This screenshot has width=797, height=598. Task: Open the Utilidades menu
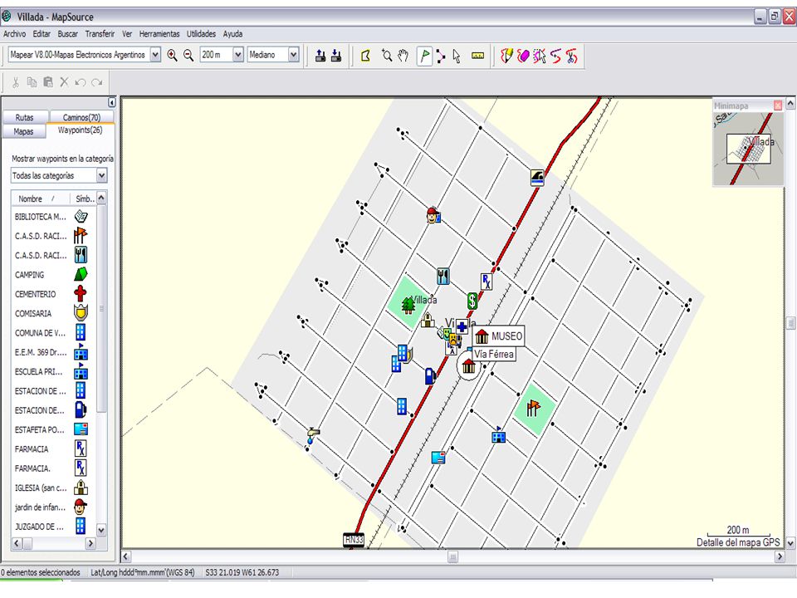[x=201, y=34]
